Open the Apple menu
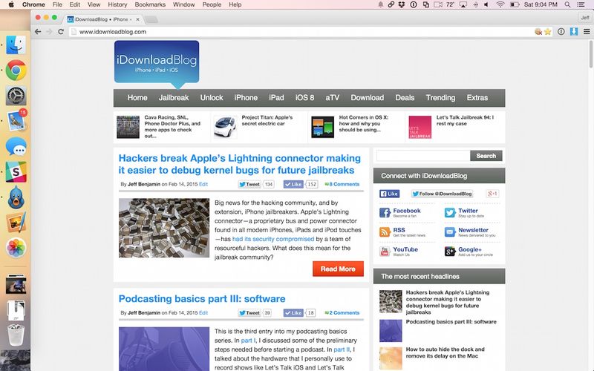This screenshot has height=371, width=594. (11, 4)
